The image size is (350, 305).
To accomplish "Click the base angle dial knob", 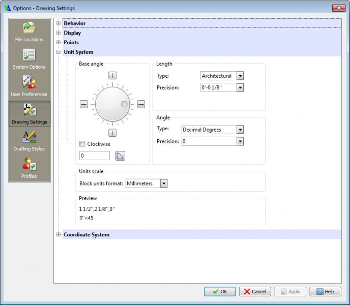I will (x=112, y=104).
